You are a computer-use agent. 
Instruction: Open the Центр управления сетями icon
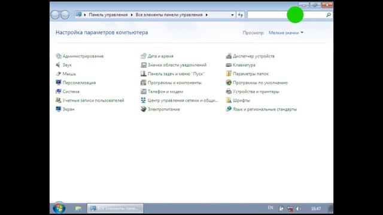(x=144, y=100)
